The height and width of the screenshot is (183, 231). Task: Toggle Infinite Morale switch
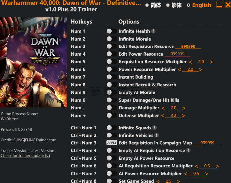tap(112, 39)
